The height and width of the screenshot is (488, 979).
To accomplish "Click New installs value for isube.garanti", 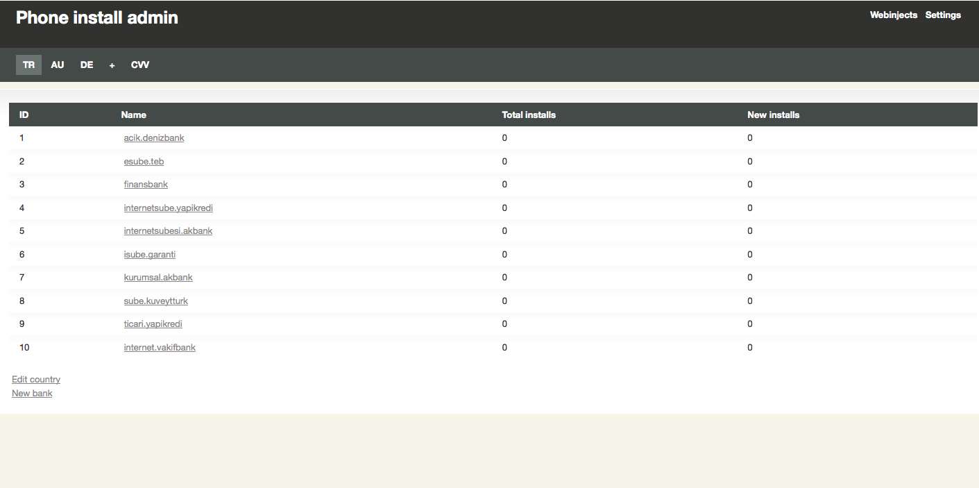I will pyautogui.click(x=750, y=254).
